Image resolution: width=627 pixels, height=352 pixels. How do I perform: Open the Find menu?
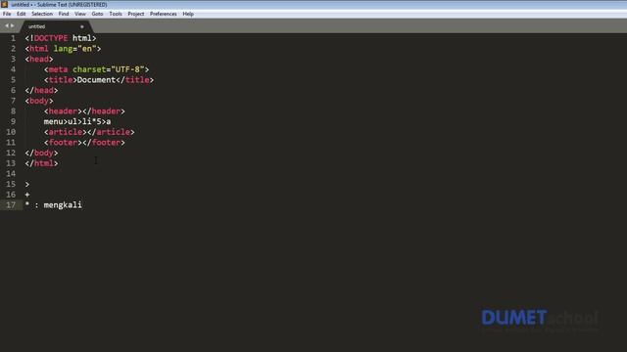(x=64, y=14)
